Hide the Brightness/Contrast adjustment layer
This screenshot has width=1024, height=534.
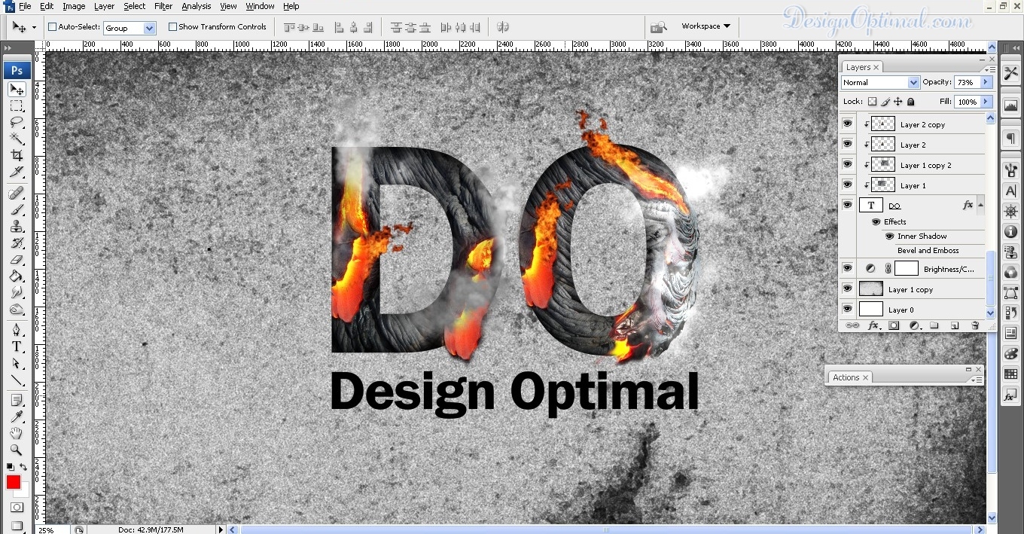click(848, 268)
